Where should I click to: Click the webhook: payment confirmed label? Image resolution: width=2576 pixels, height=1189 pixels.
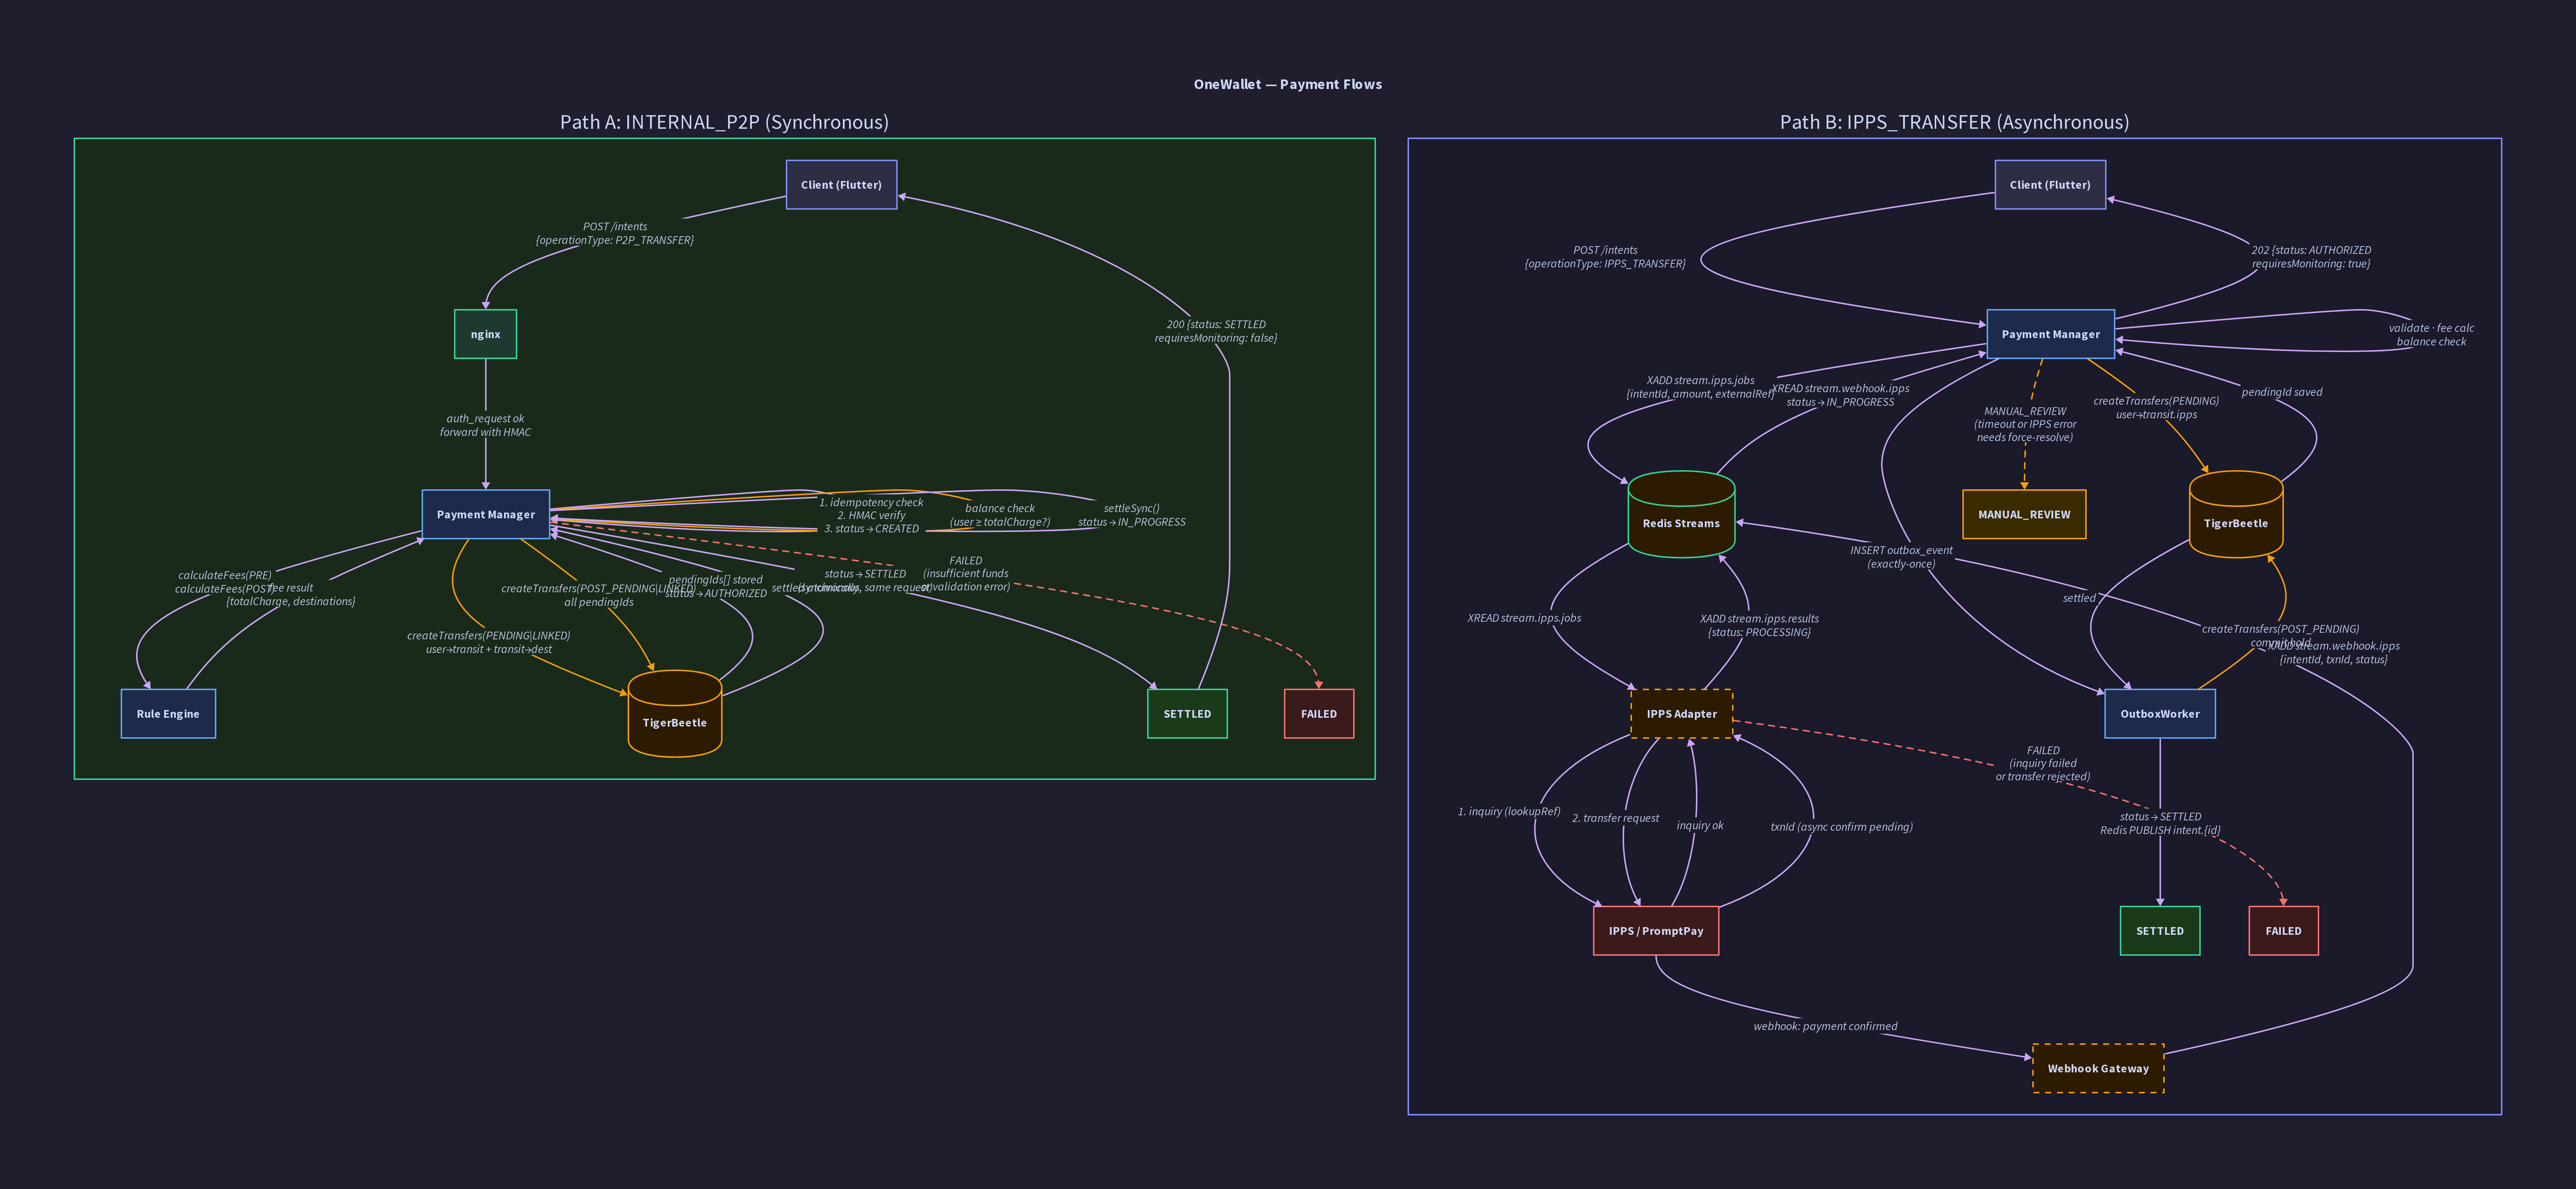1825,1026
